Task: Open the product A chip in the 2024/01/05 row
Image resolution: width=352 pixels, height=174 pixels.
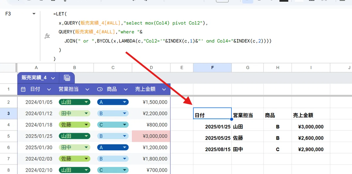Action: 113,102
